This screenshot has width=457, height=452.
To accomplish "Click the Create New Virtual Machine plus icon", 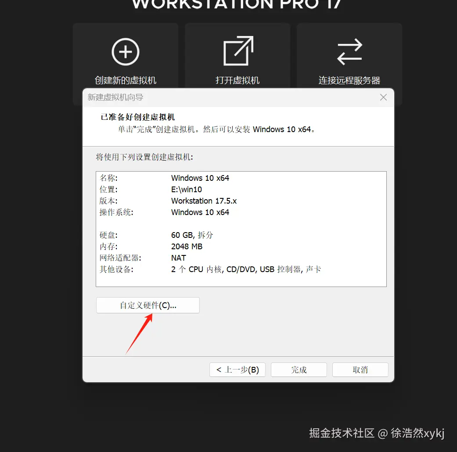I will [x=126, y=52].
